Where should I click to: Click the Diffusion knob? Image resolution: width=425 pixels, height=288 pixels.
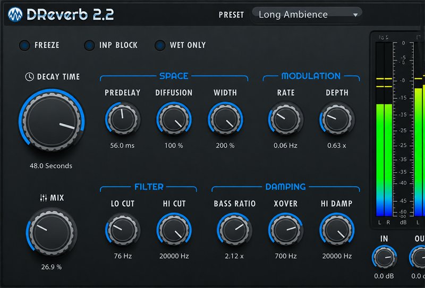click(174, 119)
